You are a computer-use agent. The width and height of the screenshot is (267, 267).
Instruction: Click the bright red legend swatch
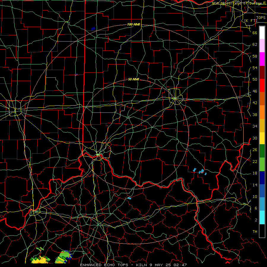click(262, 85)
